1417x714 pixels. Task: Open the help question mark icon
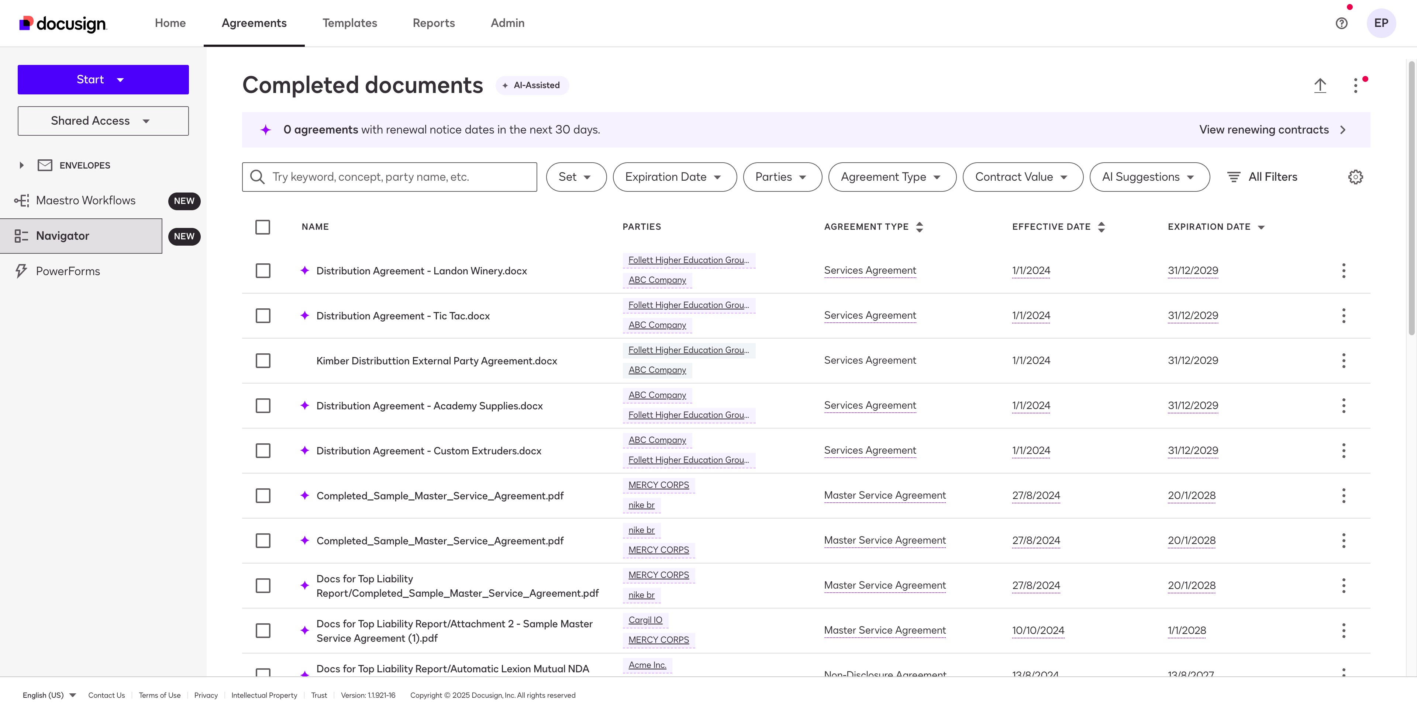pos(1341,23)
